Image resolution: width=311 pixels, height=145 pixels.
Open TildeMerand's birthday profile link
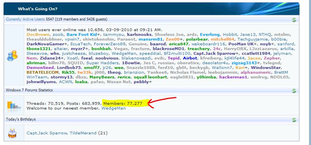pos(83,133)
